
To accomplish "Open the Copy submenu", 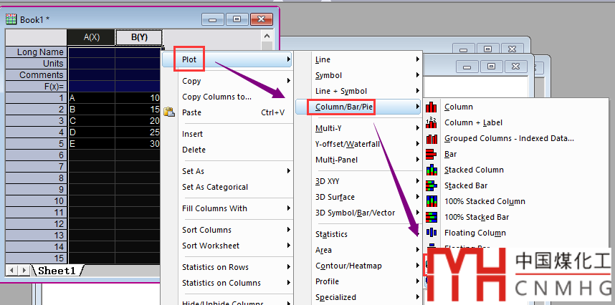I will click(227, 81).
